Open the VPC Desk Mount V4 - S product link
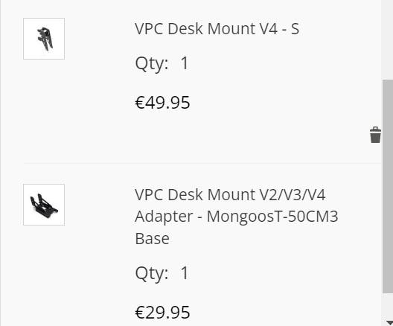Image resolution: width=393 pixels, height=326 pixels. (x=217, y=28)
